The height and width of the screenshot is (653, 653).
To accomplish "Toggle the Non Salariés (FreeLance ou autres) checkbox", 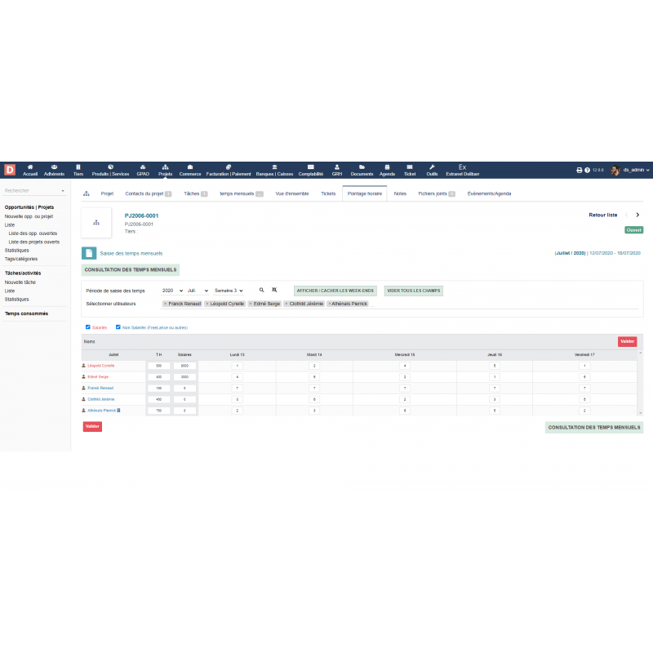I will (x=118, y=327).
